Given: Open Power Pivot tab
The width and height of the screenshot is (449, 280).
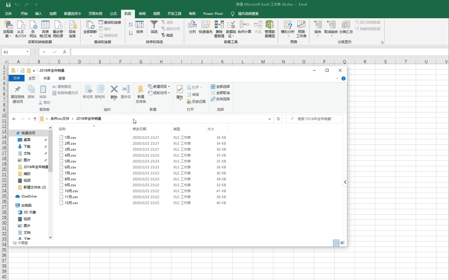Looking at the screenshot, I should [x=213, y=13].
